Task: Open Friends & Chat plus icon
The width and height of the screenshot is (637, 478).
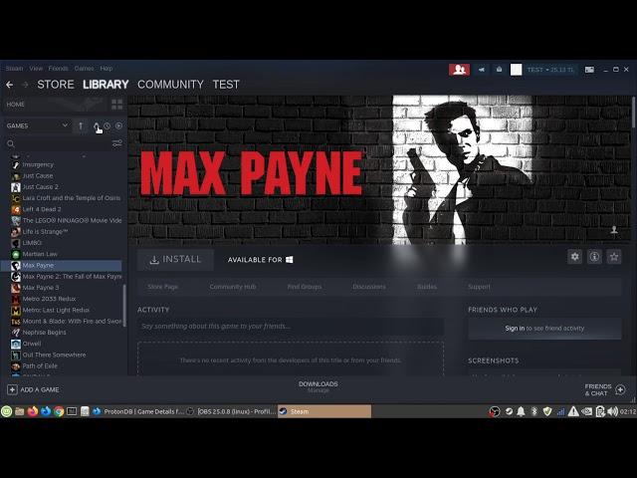Action: click(620, 389)
